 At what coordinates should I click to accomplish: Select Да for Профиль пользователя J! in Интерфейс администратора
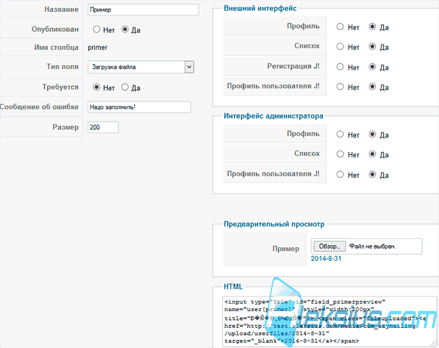372,174
